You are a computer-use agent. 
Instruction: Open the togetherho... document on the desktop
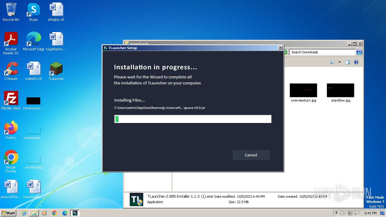(x=56, y=42)
